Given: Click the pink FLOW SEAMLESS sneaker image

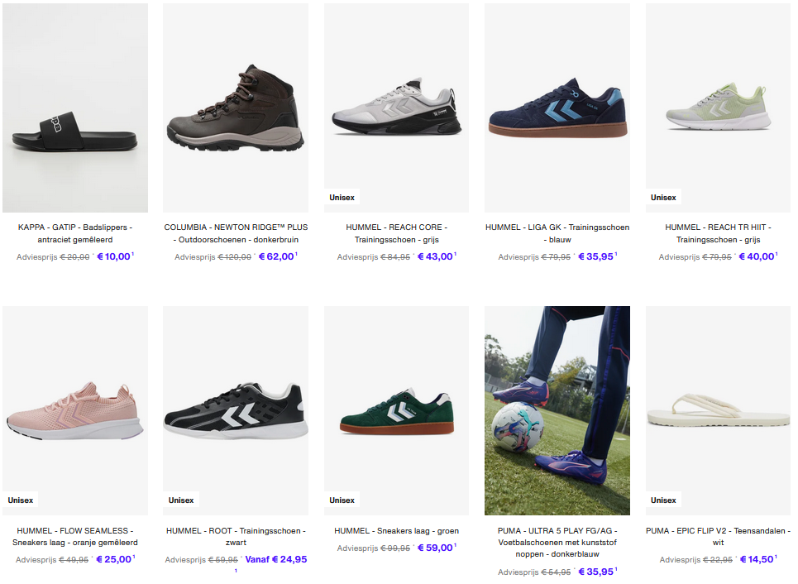Looking at the screenshot, I should coord(74,410).
